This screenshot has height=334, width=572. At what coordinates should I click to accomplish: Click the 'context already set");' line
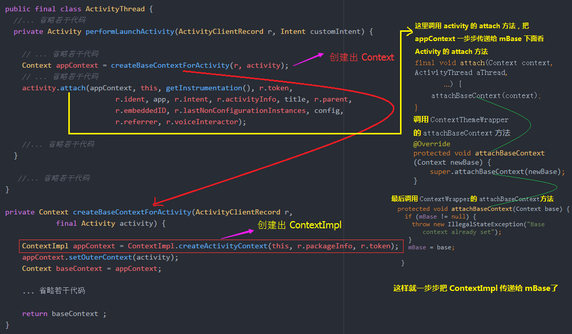[462, 231]
